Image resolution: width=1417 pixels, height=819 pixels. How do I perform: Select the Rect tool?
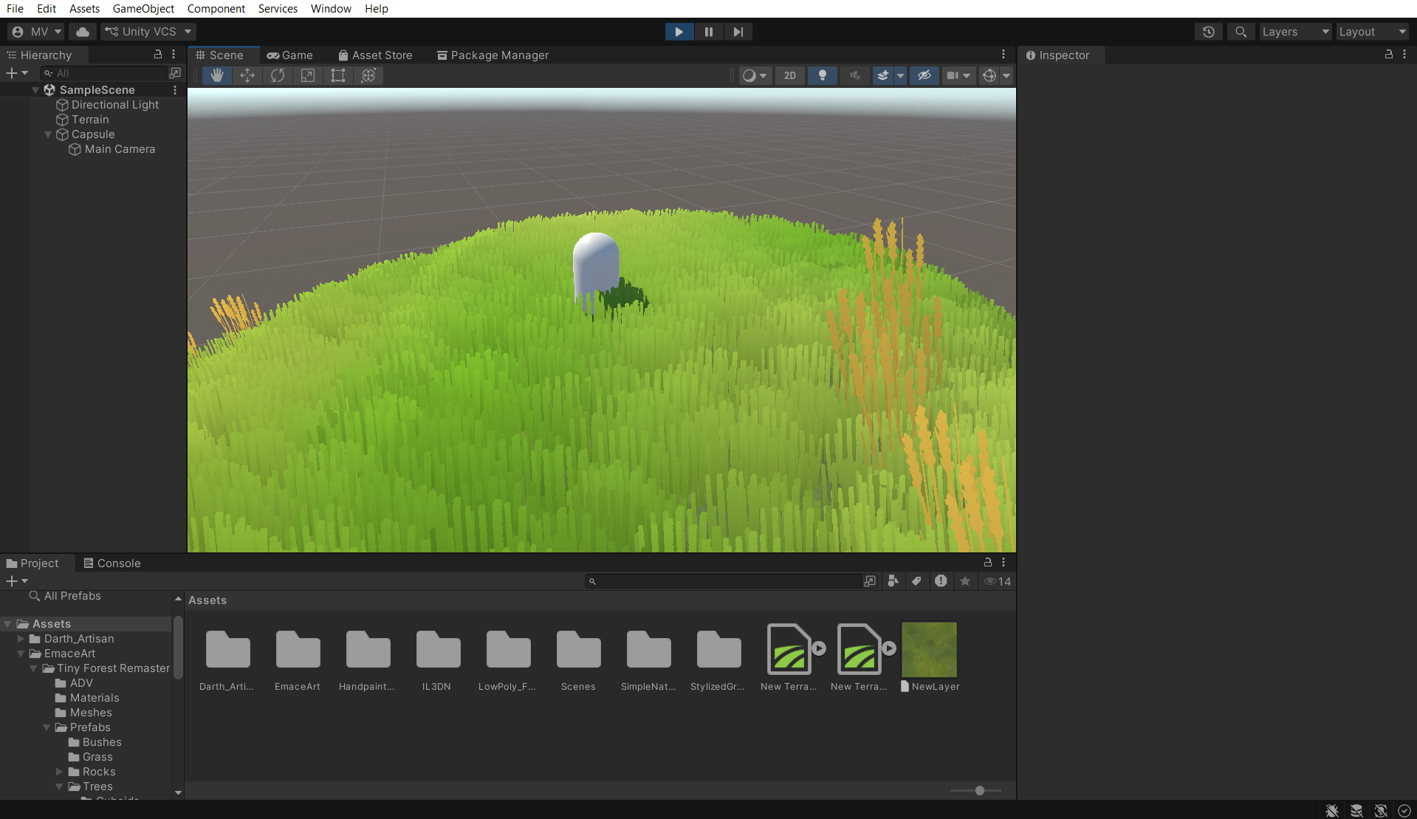(x=338, y=75)
